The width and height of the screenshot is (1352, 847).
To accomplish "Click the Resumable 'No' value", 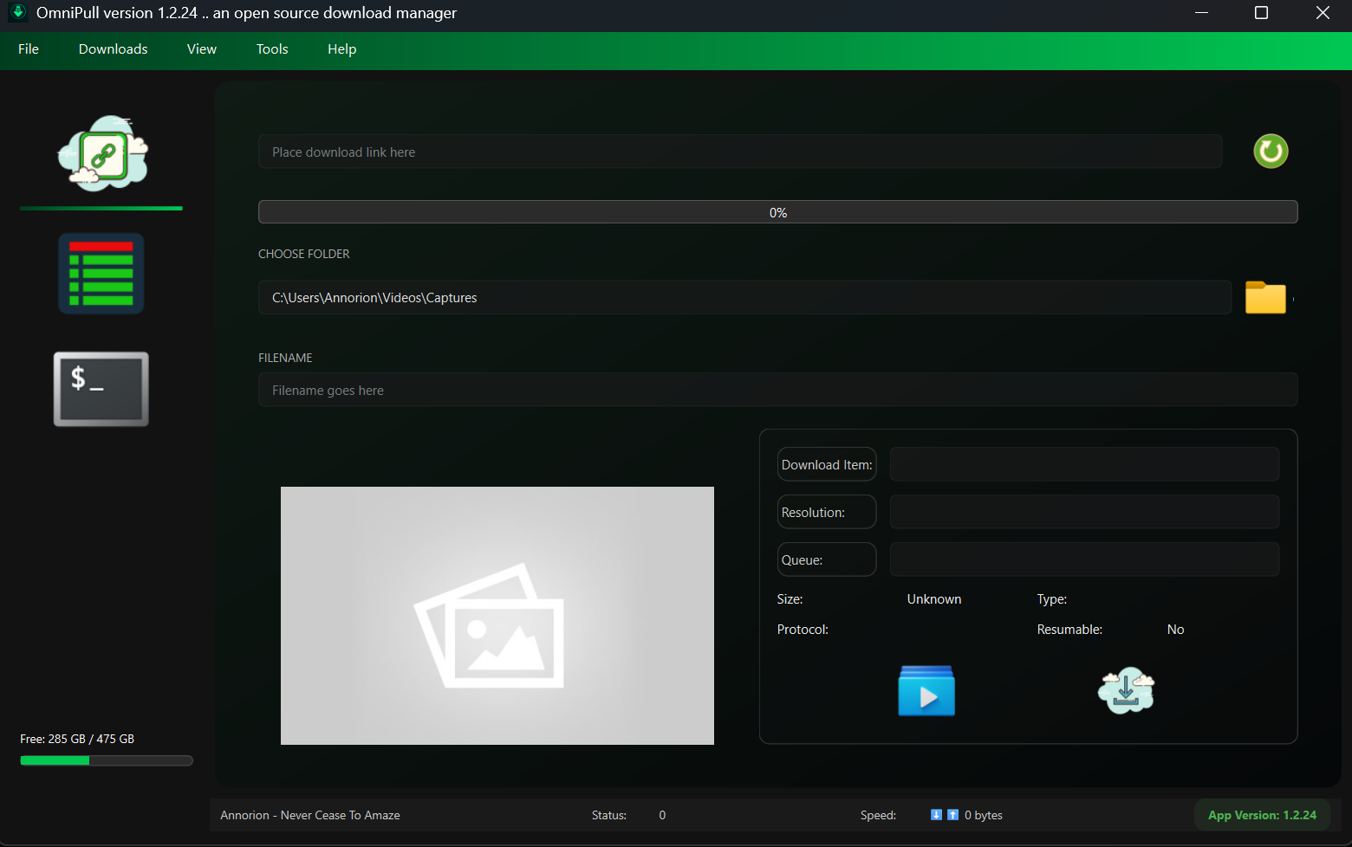I will pos(1175,630).
